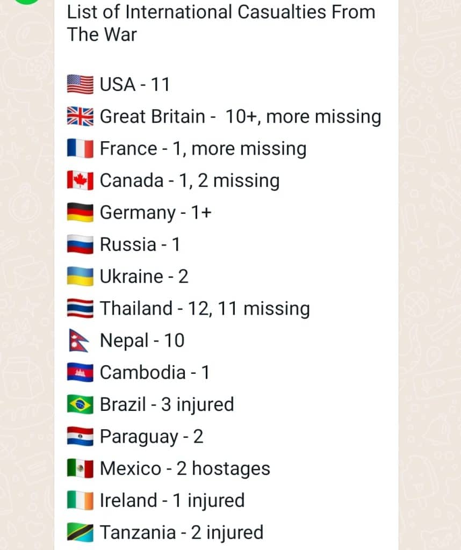Click the Russia flag emoji
The width and height of the screenshot is (461, 550).
click(81, 244)
